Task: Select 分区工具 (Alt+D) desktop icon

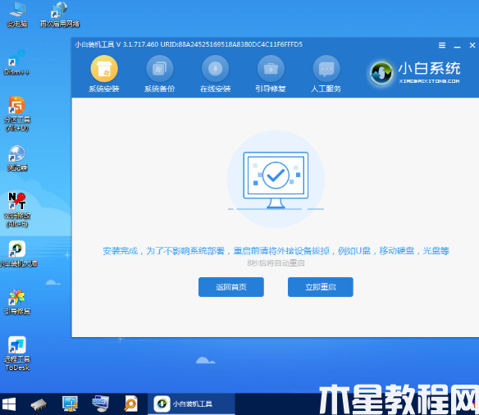Action: point(17,114)
